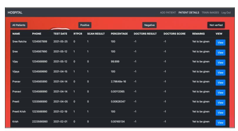
Task: Select the name Preeti Krish
Action: (x=19, y=111)
